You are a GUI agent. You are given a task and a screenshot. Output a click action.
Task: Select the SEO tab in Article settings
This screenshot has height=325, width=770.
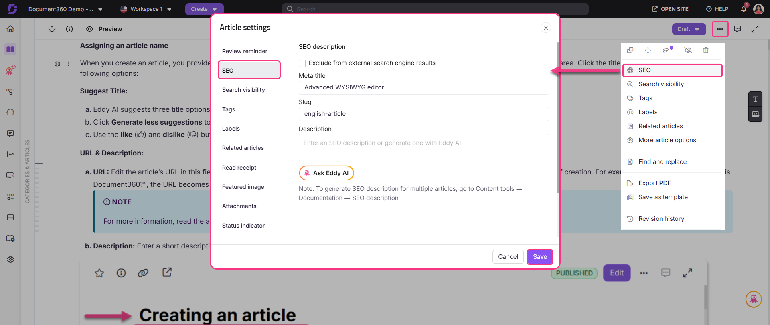(x=249, y=70)
